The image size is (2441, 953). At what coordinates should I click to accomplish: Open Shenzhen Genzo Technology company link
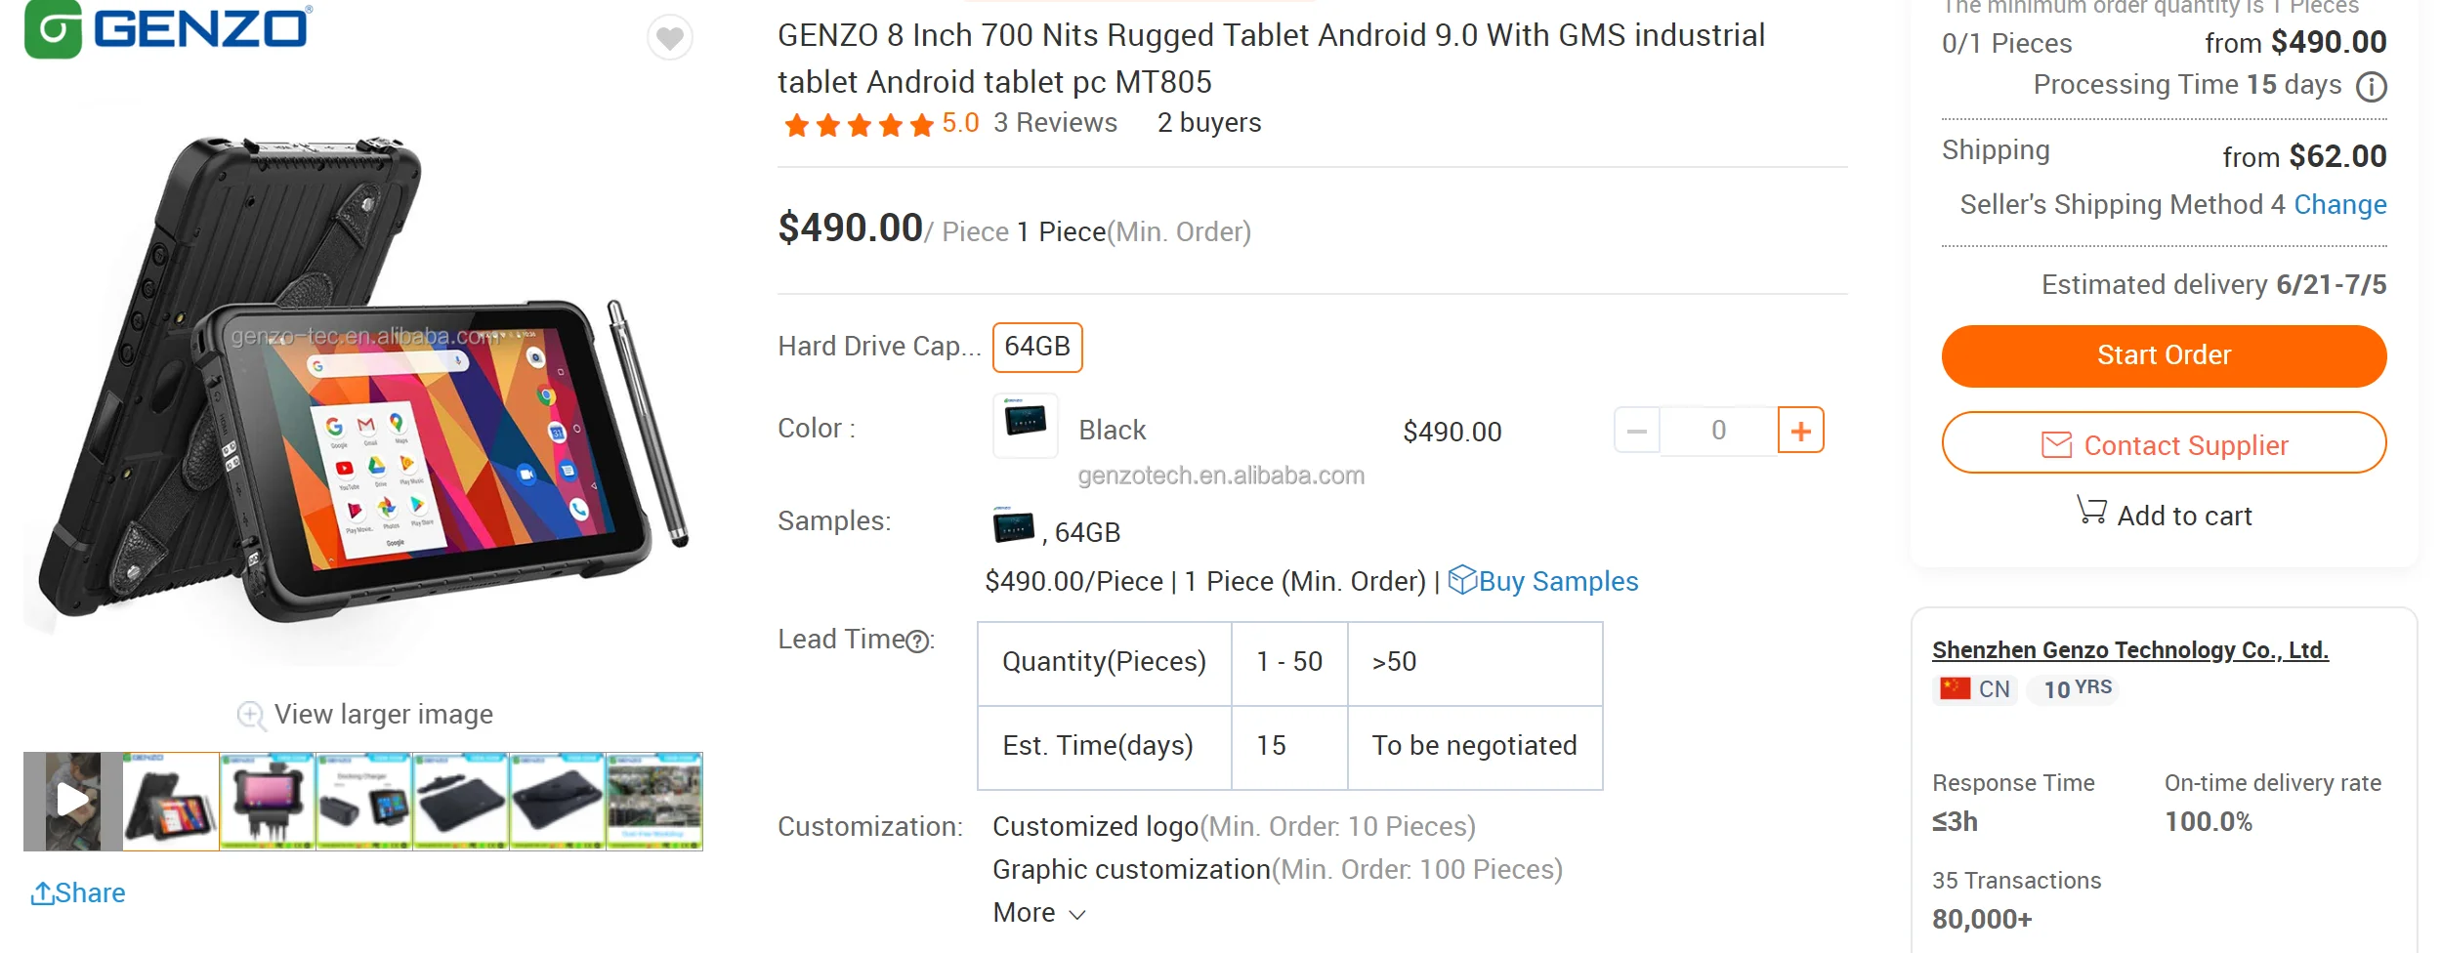tap(2129, 650)
